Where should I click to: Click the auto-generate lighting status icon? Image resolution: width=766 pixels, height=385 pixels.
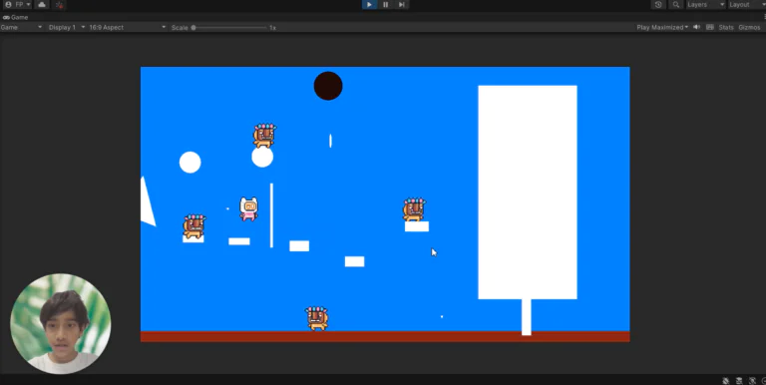[x=752, y=381]
